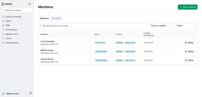
Task: Expand the Todos os papéis dropdown
Action: [162, 26]
